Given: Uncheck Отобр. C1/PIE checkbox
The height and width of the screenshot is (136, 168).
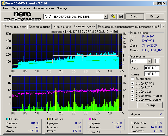Looking at the screenshot, I should coord(132,83).
